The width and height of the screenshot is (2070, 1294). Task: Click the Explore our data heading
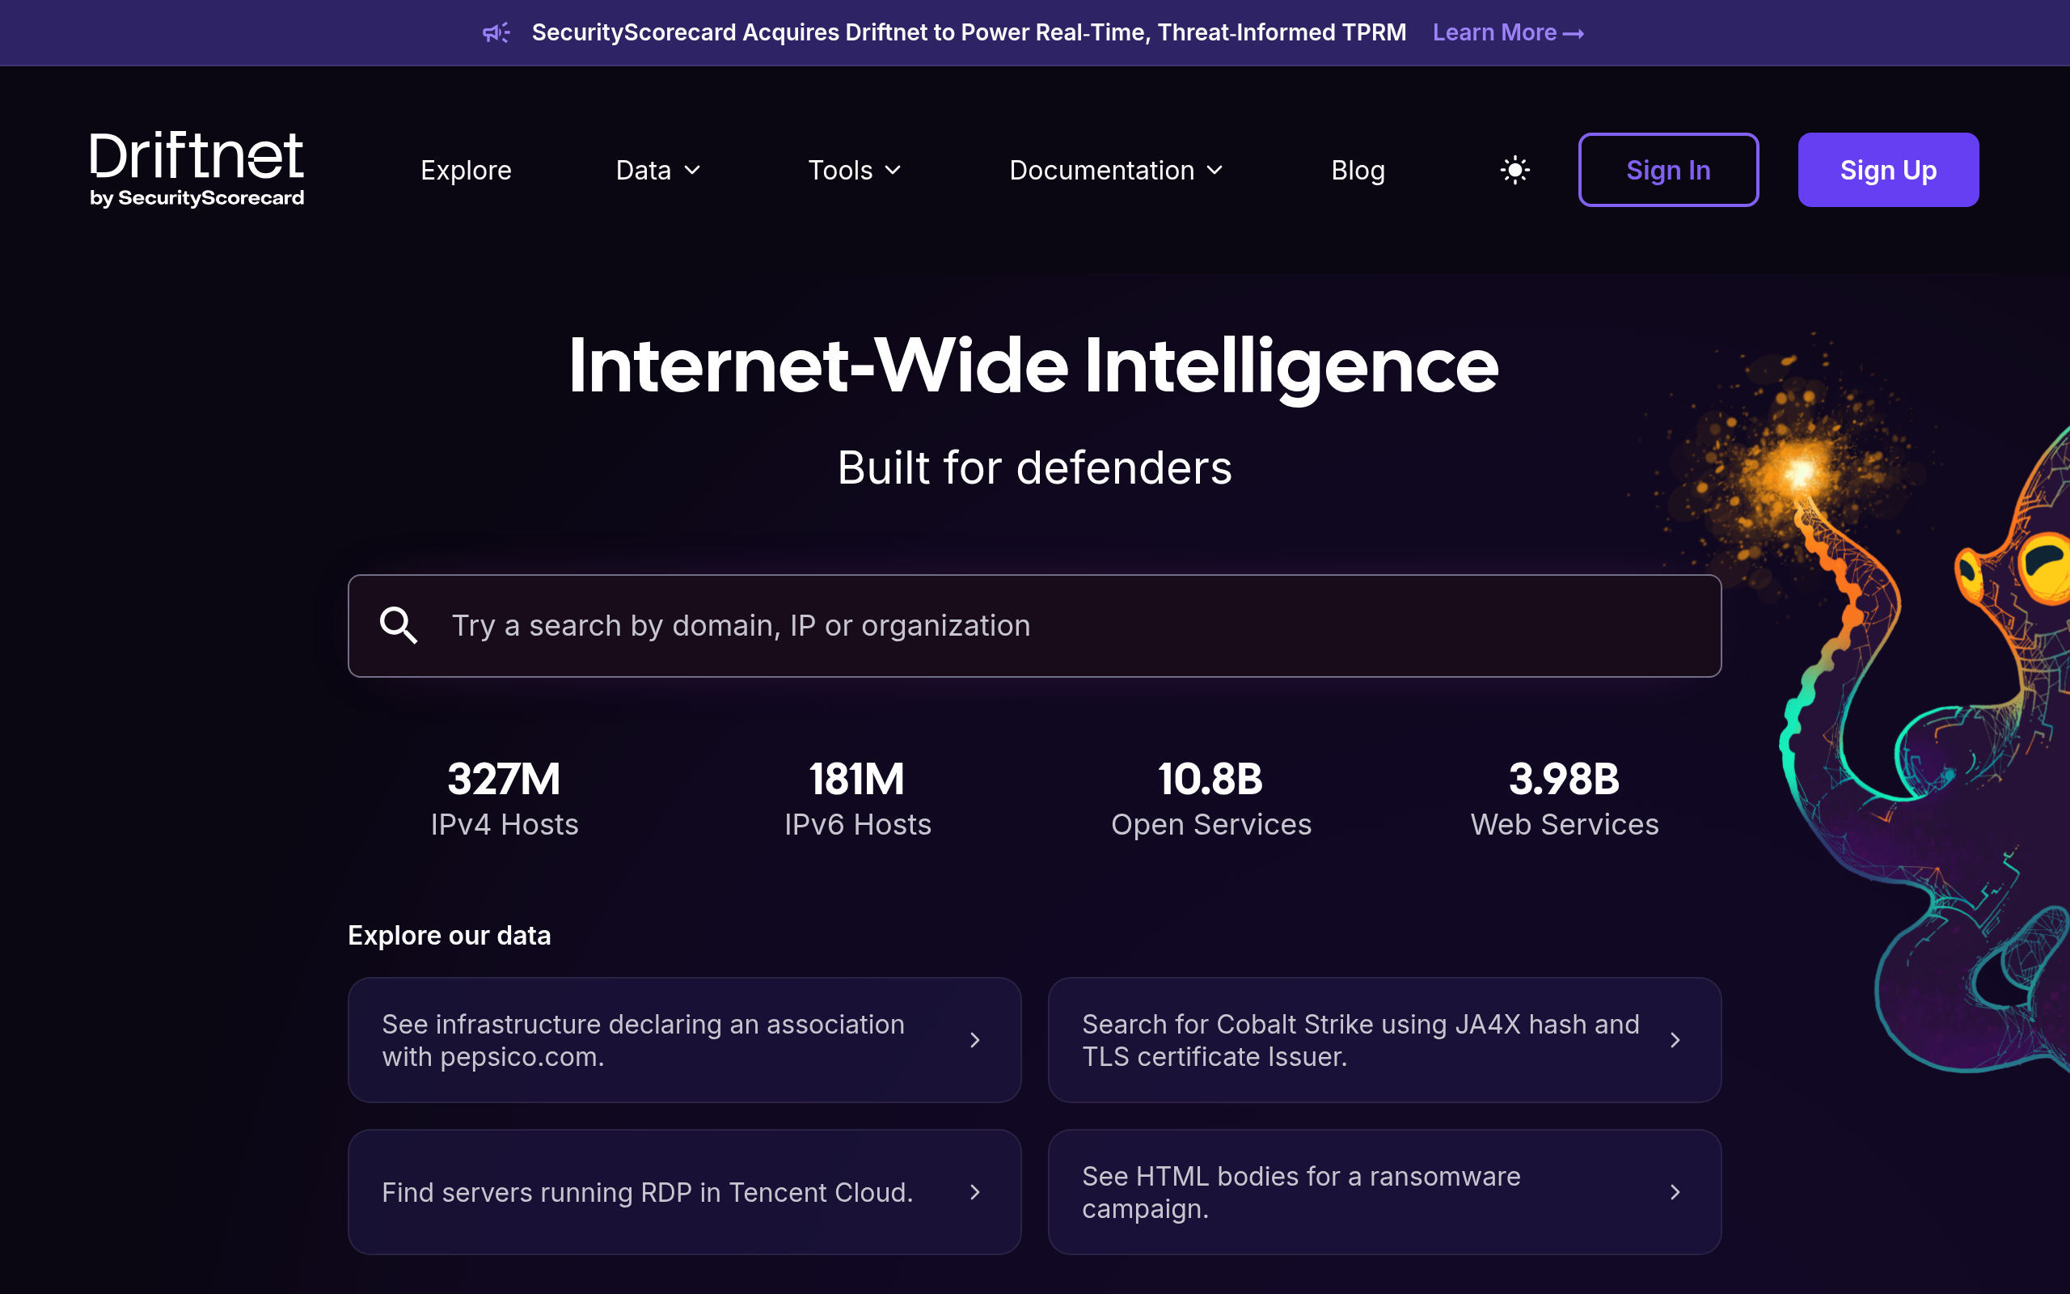point(449,936)
